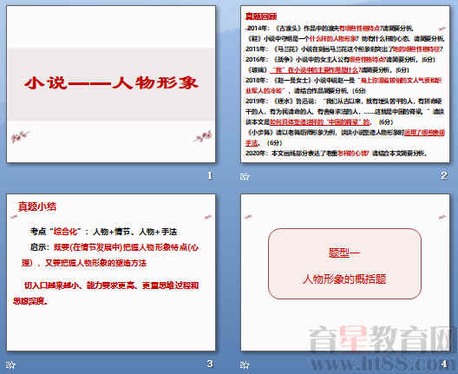Click the line starting 2014年 on slide 2
The image size is (458, 374).
click(330, 29)
